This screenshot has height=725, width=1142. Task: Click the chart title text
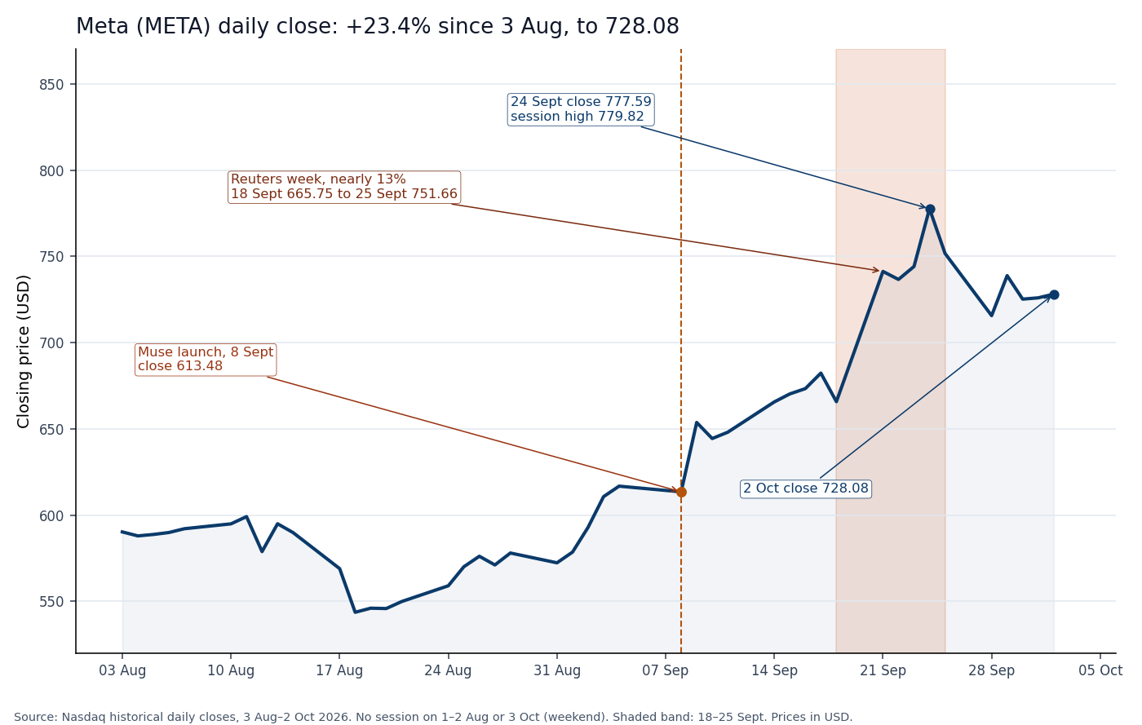click(x=378, y=27)
